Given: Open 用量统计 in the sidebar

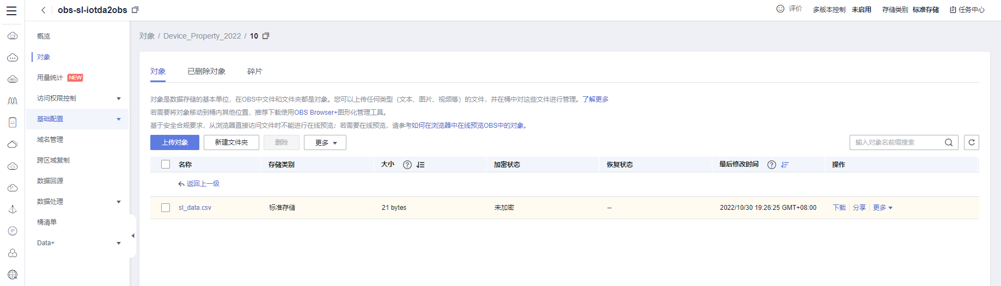Looking at the screenshot, I should click(50, 78).
